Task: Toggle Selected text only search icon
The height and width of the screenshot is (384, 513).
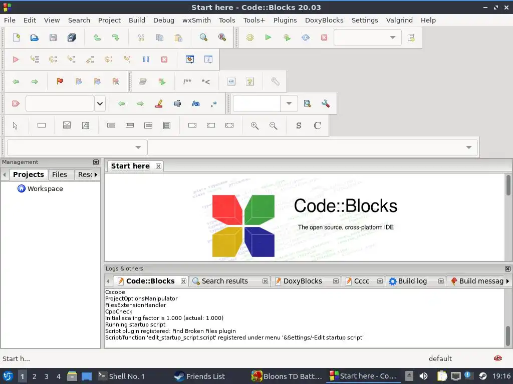Action: tap(177, 103)
